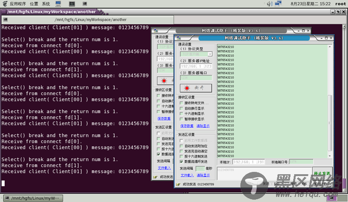
Task: Uncheck 数据流循环发送 in front window
Action: pos(181,162)
